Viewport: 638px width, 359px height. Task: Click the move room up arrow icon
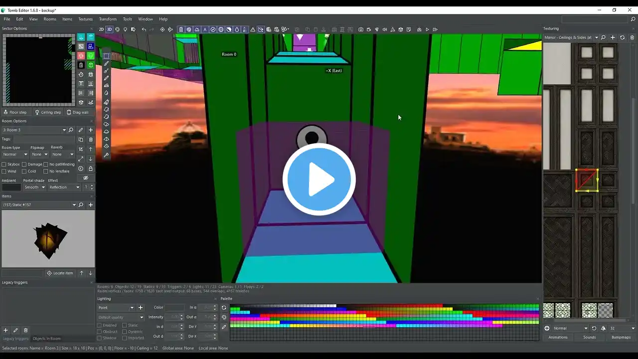91,149
